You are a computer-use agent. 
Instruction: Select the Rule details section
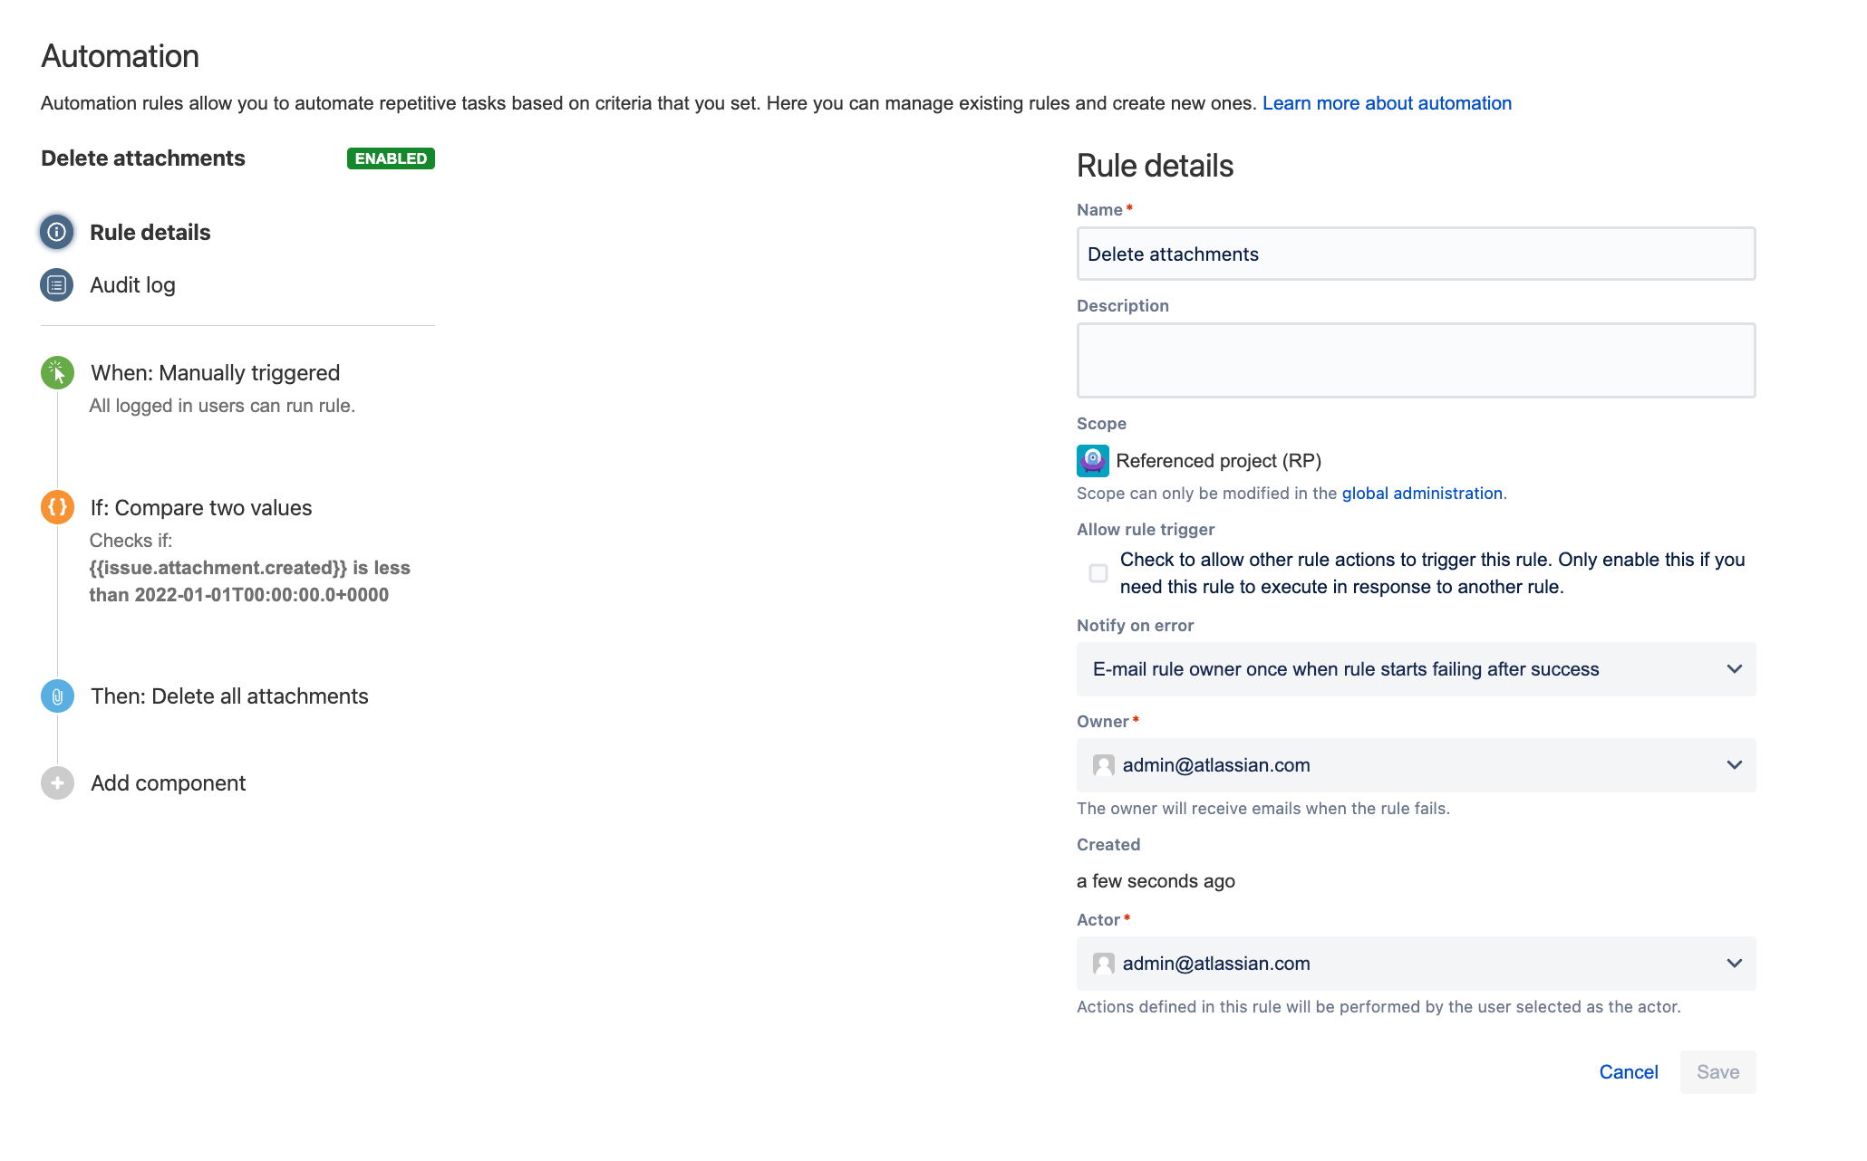tap(150, 232)
